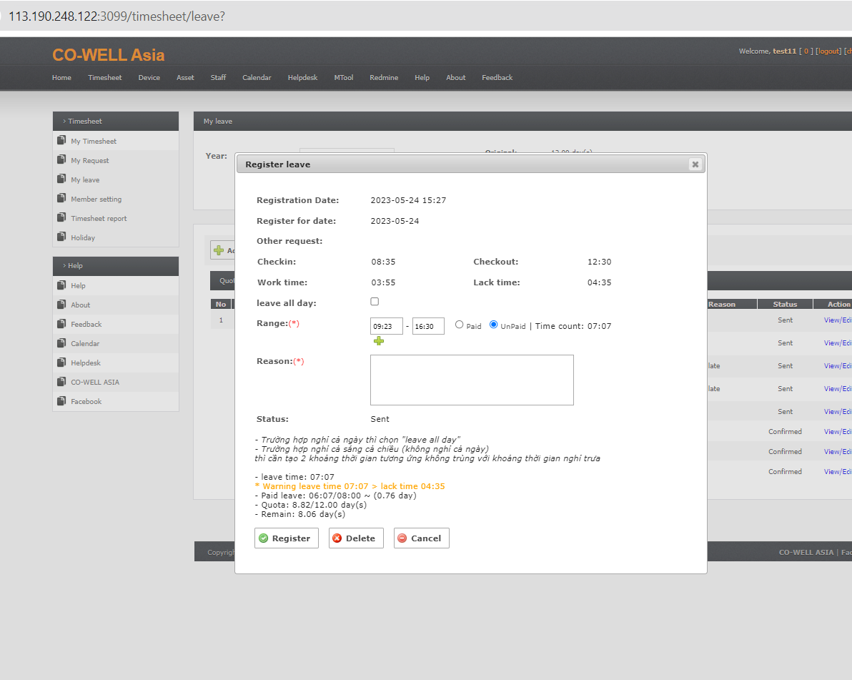Viewport: 852px width, 680px height.
Task: Click document icon beside My Request
Action: pos(61,159)
